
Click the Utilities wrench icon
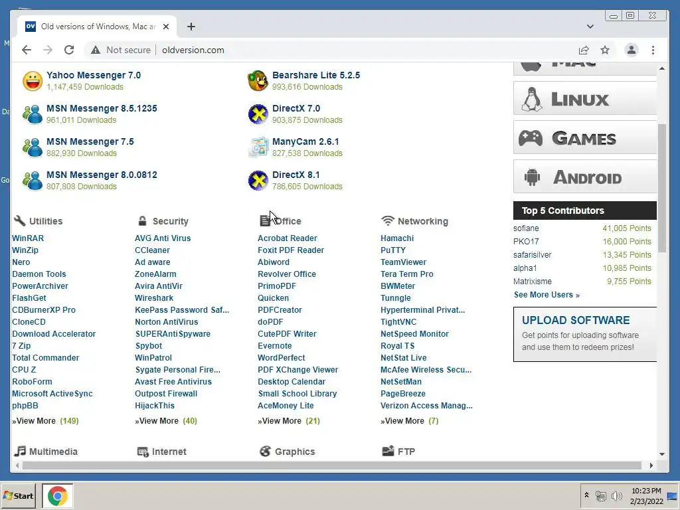pyautogui.click(x=19, y=220)
